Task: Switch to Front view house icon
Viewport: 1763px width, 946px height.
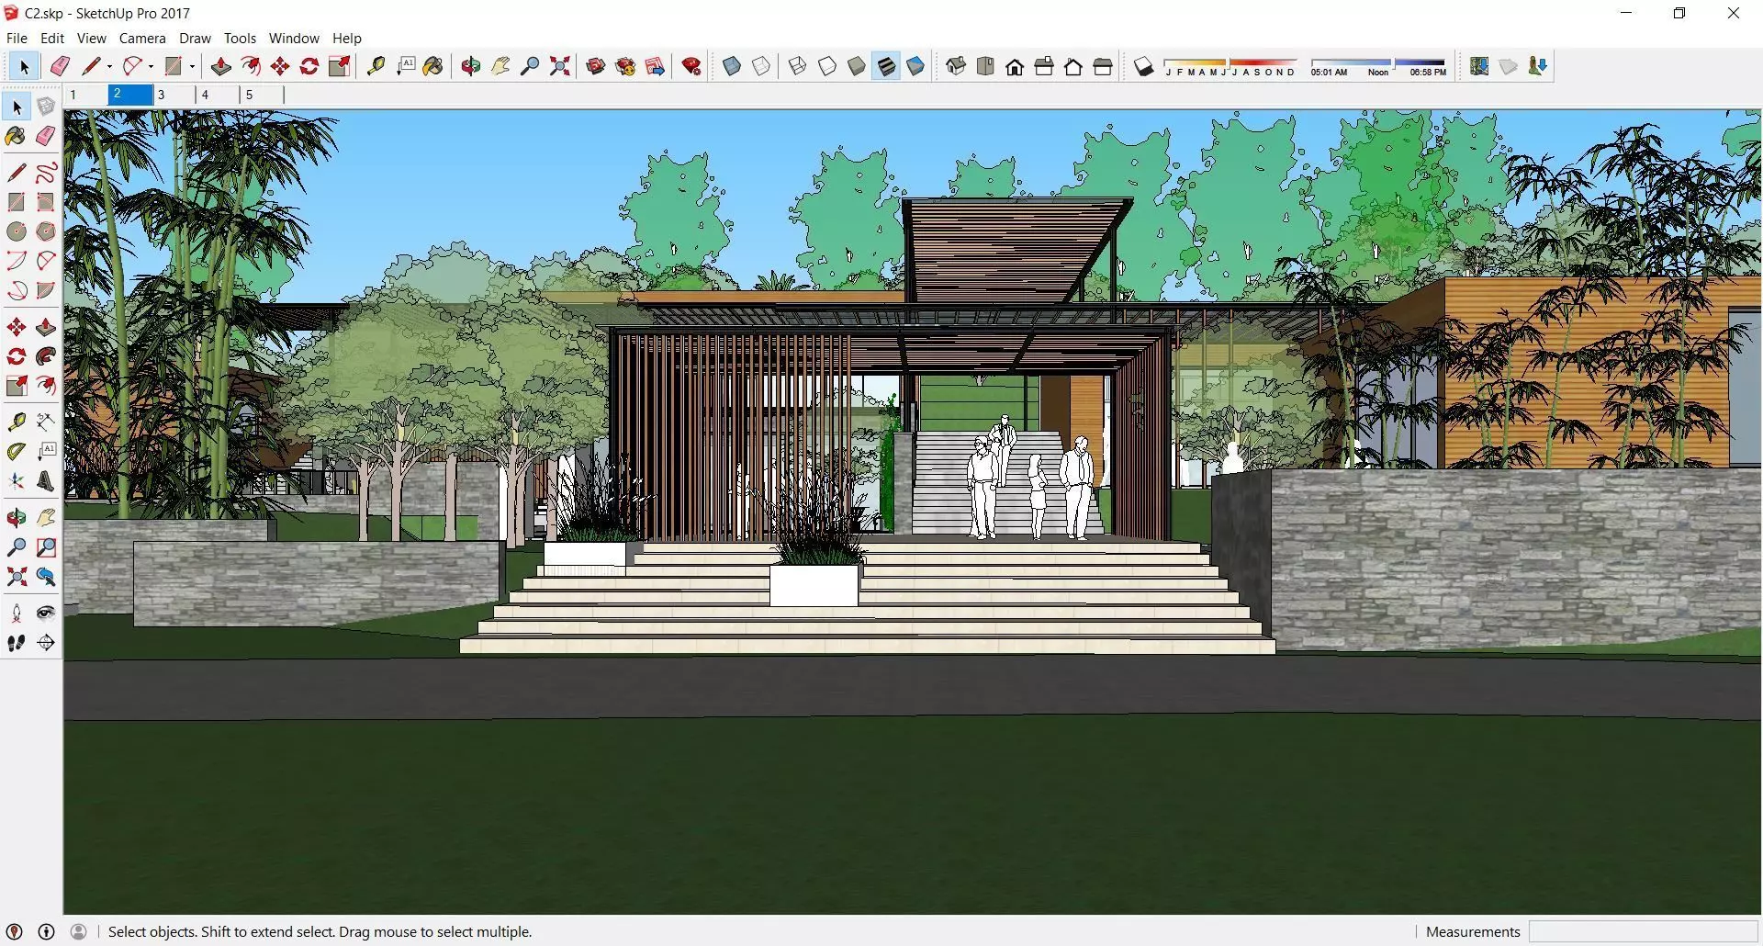Action: [x=1015, y=66]
